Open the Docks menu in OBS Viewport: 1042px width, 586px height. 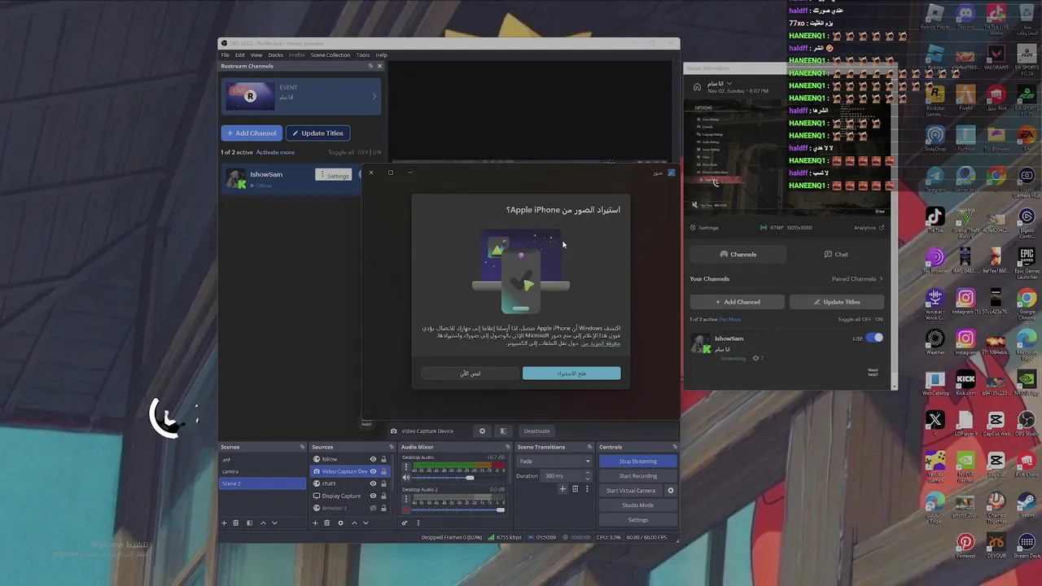[276, 55]
